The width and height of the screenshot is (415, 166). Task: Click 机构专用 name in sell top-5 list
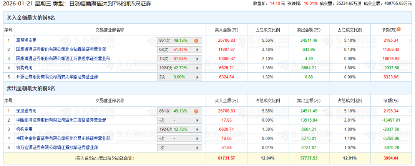(x=24, y=129)
